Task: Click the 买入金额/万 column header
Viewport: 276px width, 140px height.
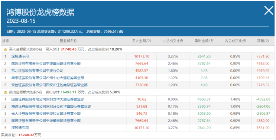Action: click(142, 41)
